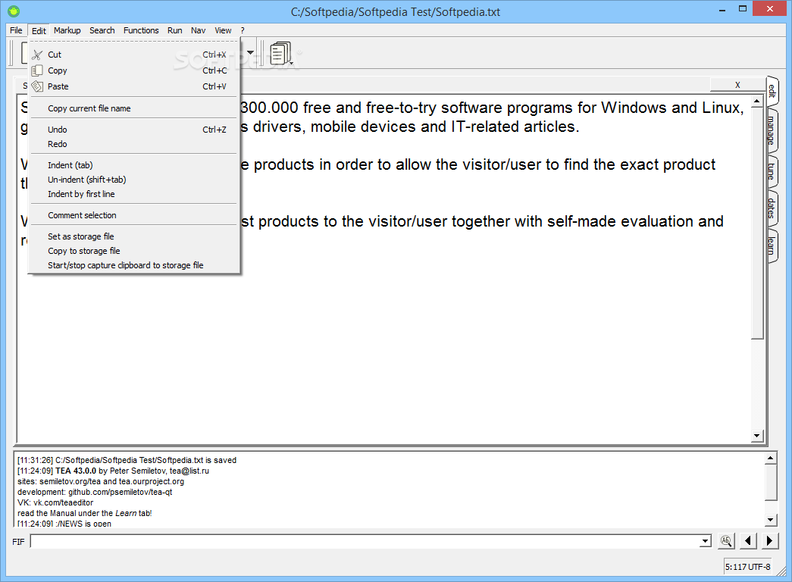Select Start/stop capture clipboard to storage file
The height and width of the screenshot is (582, 792).
click(134, 265)
